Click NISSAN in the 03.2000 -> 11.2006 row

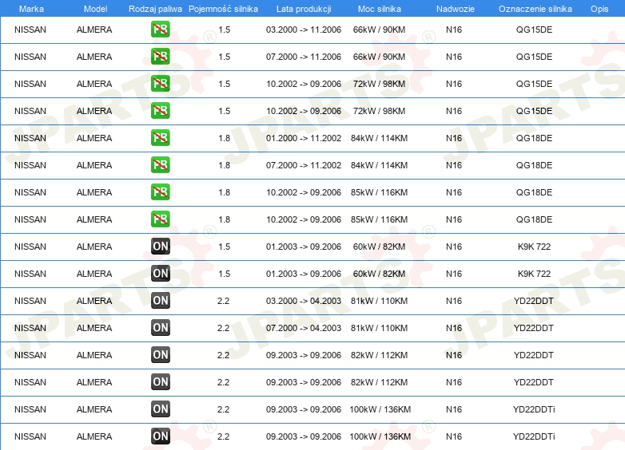click(30, 30)
